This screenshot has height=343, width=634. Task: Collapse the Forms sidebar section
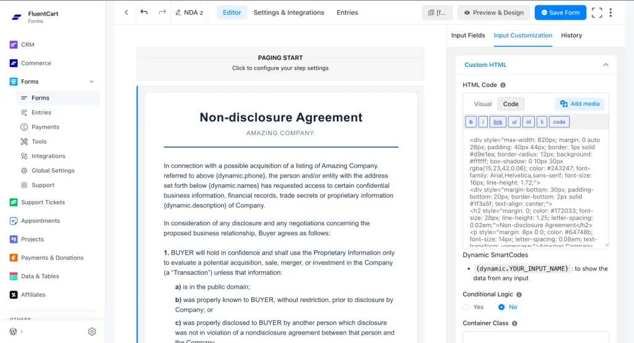pyautogui.click(x=92, y=82)
